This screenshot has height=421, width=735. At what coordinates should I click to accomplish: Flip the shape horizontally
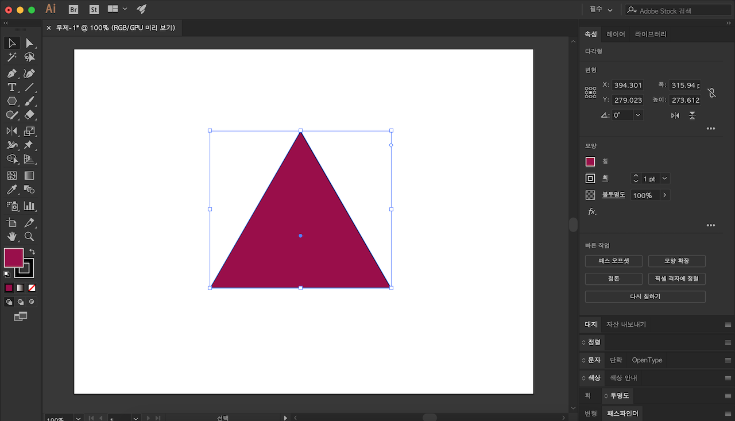(675, 115)
